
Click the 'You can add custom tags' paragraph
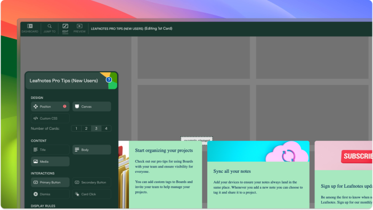coord(164,187)
